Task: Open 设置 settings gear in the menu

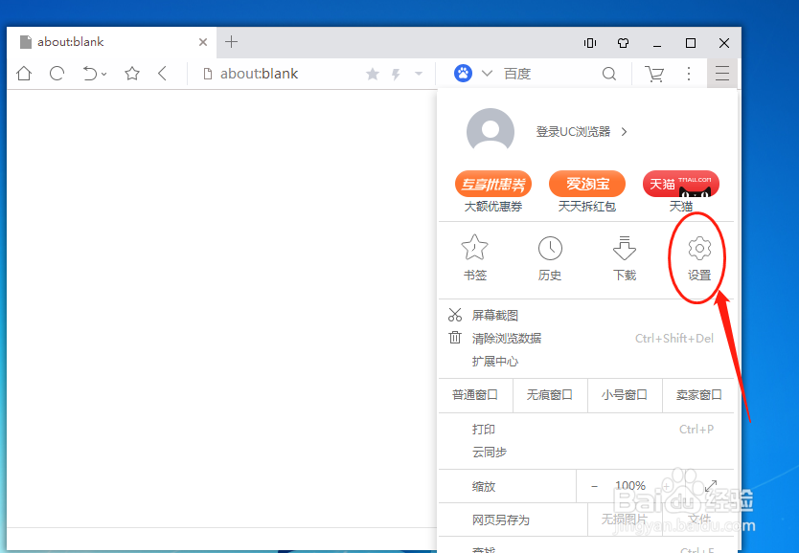Action: click(699, 258)
